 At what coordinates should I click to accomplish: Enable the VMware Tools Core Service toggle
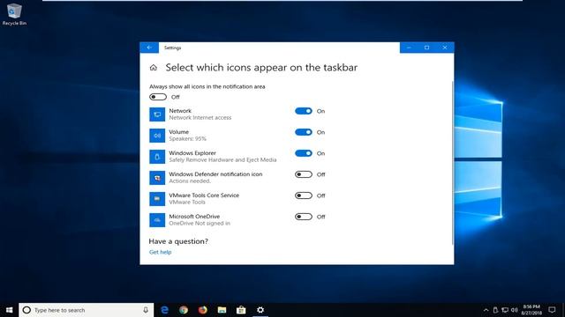[x=304, y=195]
